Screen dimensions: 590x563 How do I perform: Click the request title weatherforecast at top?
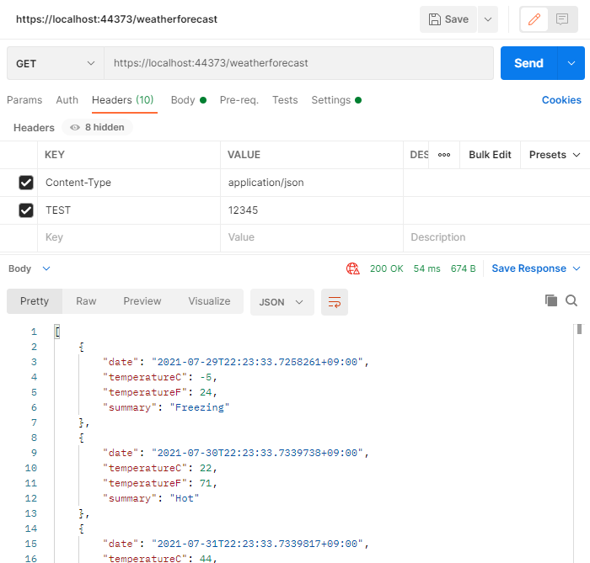coord(116,19)
